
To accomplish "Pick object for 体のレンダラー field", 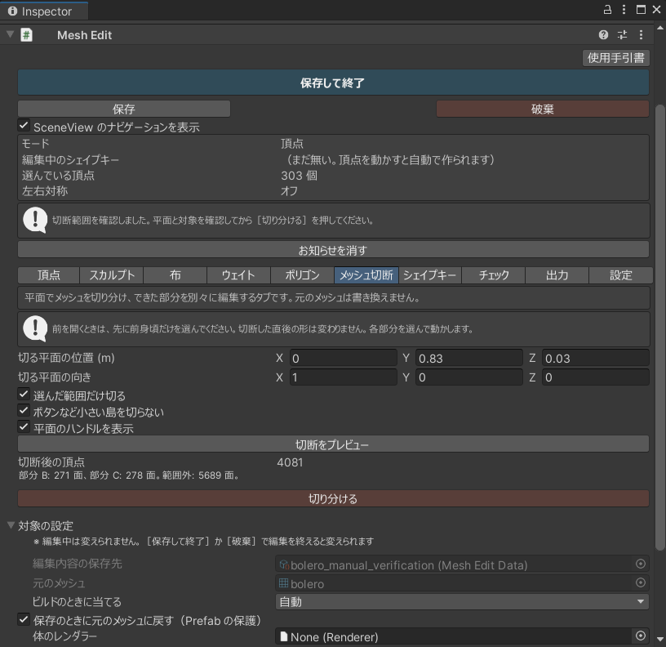I will point(641,636).
